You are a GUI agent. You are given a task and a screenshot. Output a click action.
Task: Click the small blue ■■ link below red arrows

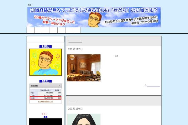(45, 117)
